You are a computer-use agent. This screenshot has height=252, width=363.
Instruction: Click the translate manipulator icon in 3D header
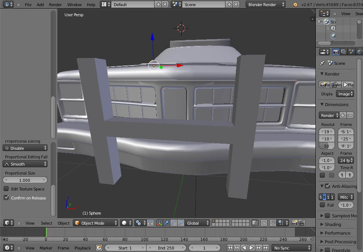(166, 223)
